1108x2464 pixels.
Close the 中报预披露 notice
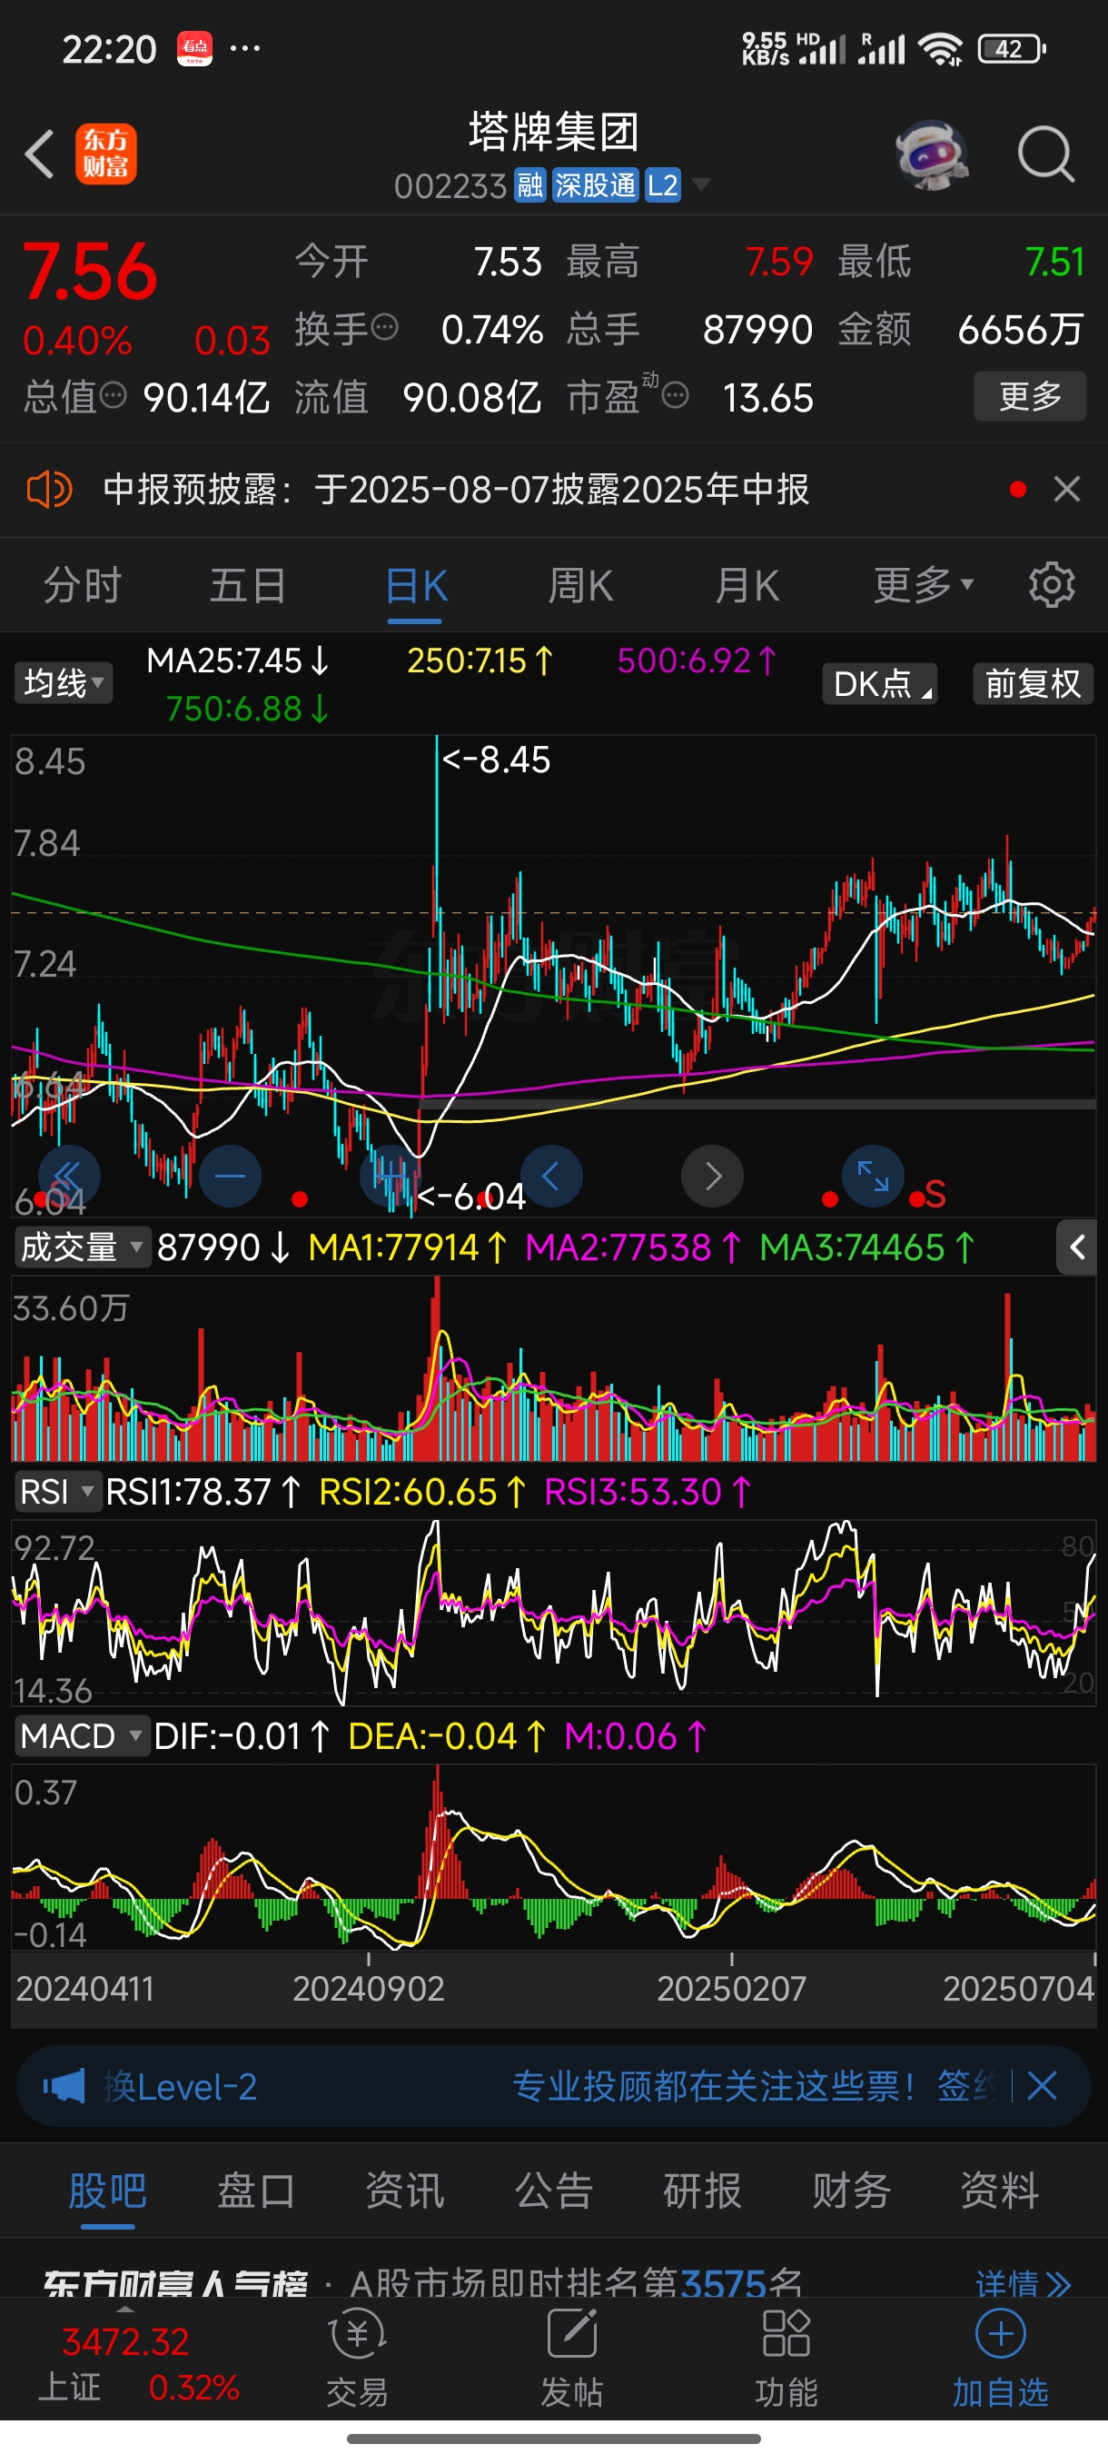1067,490
